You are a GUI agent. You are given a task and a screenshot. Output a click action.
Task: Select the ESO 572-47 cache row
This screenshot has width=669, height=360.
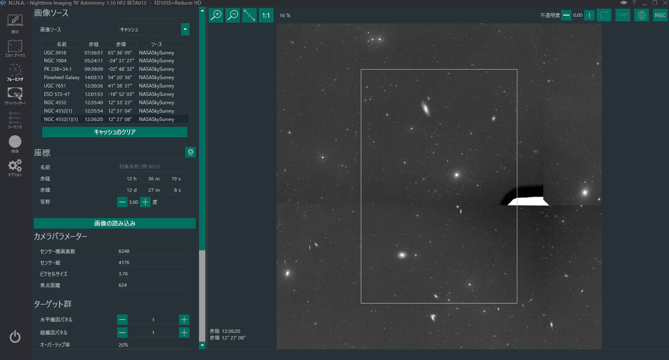click(x=115, y=94)
